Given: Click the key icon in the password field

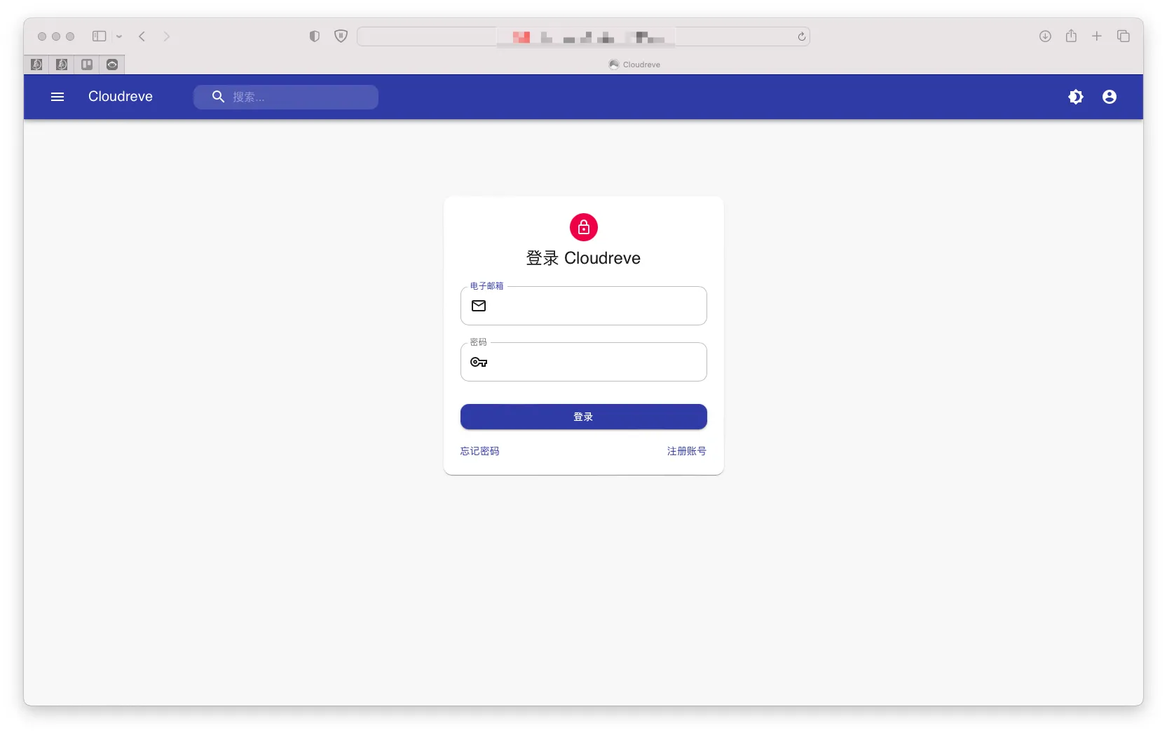Looking at the screenshot, I should [479, 362].
